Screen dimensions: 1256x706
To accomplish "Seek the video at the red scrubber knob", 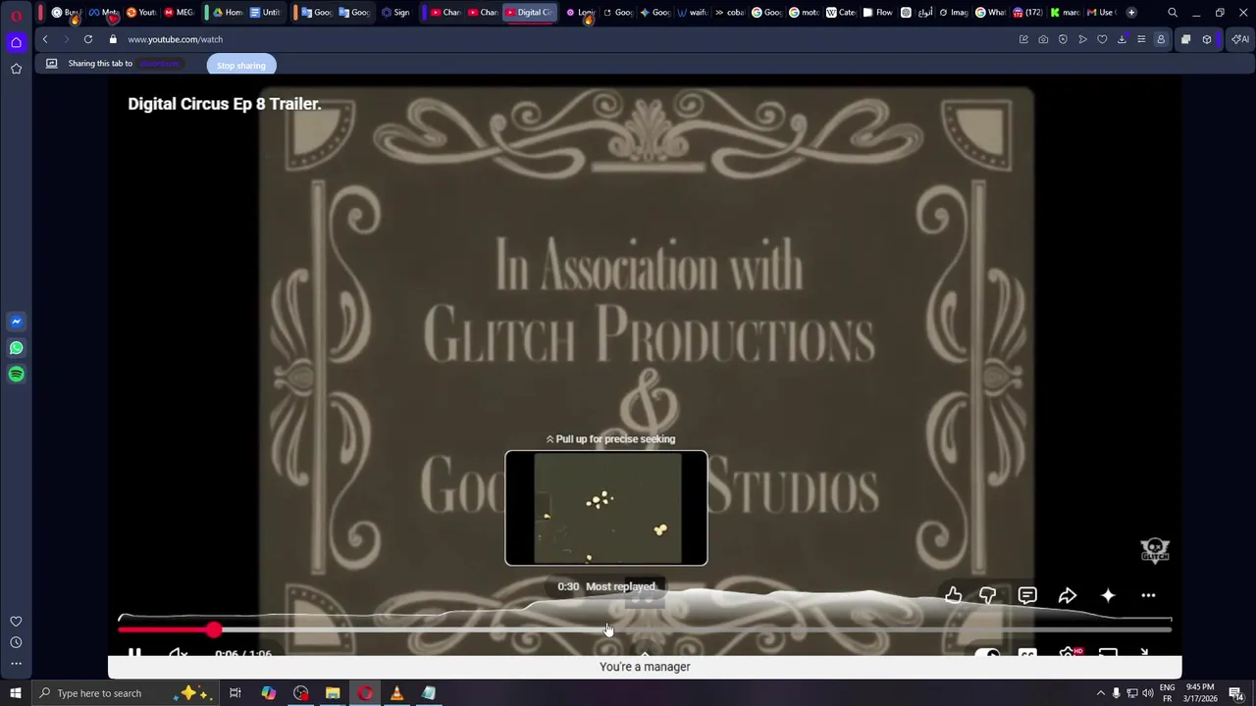I will pyautogui.click(x=214, y=630).
